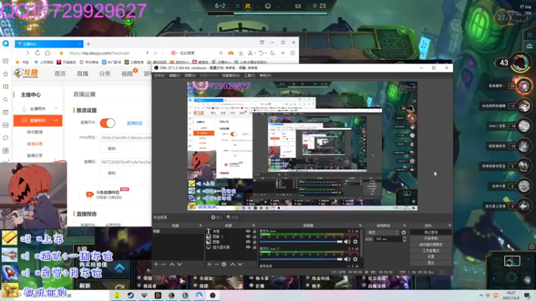This screenshot has height=301, width=536.
Task: Click 停止推流 stop streaming button
Action: click(x=431, y=232)
